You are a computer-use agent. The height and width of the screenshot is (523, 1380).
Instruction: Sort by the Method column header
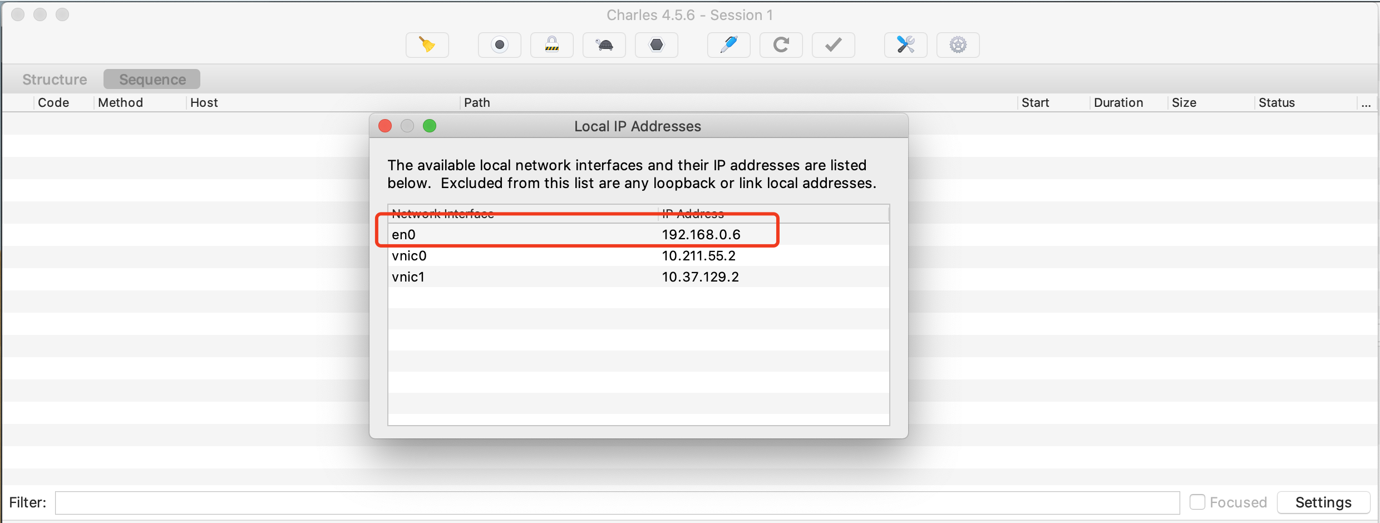139,102
